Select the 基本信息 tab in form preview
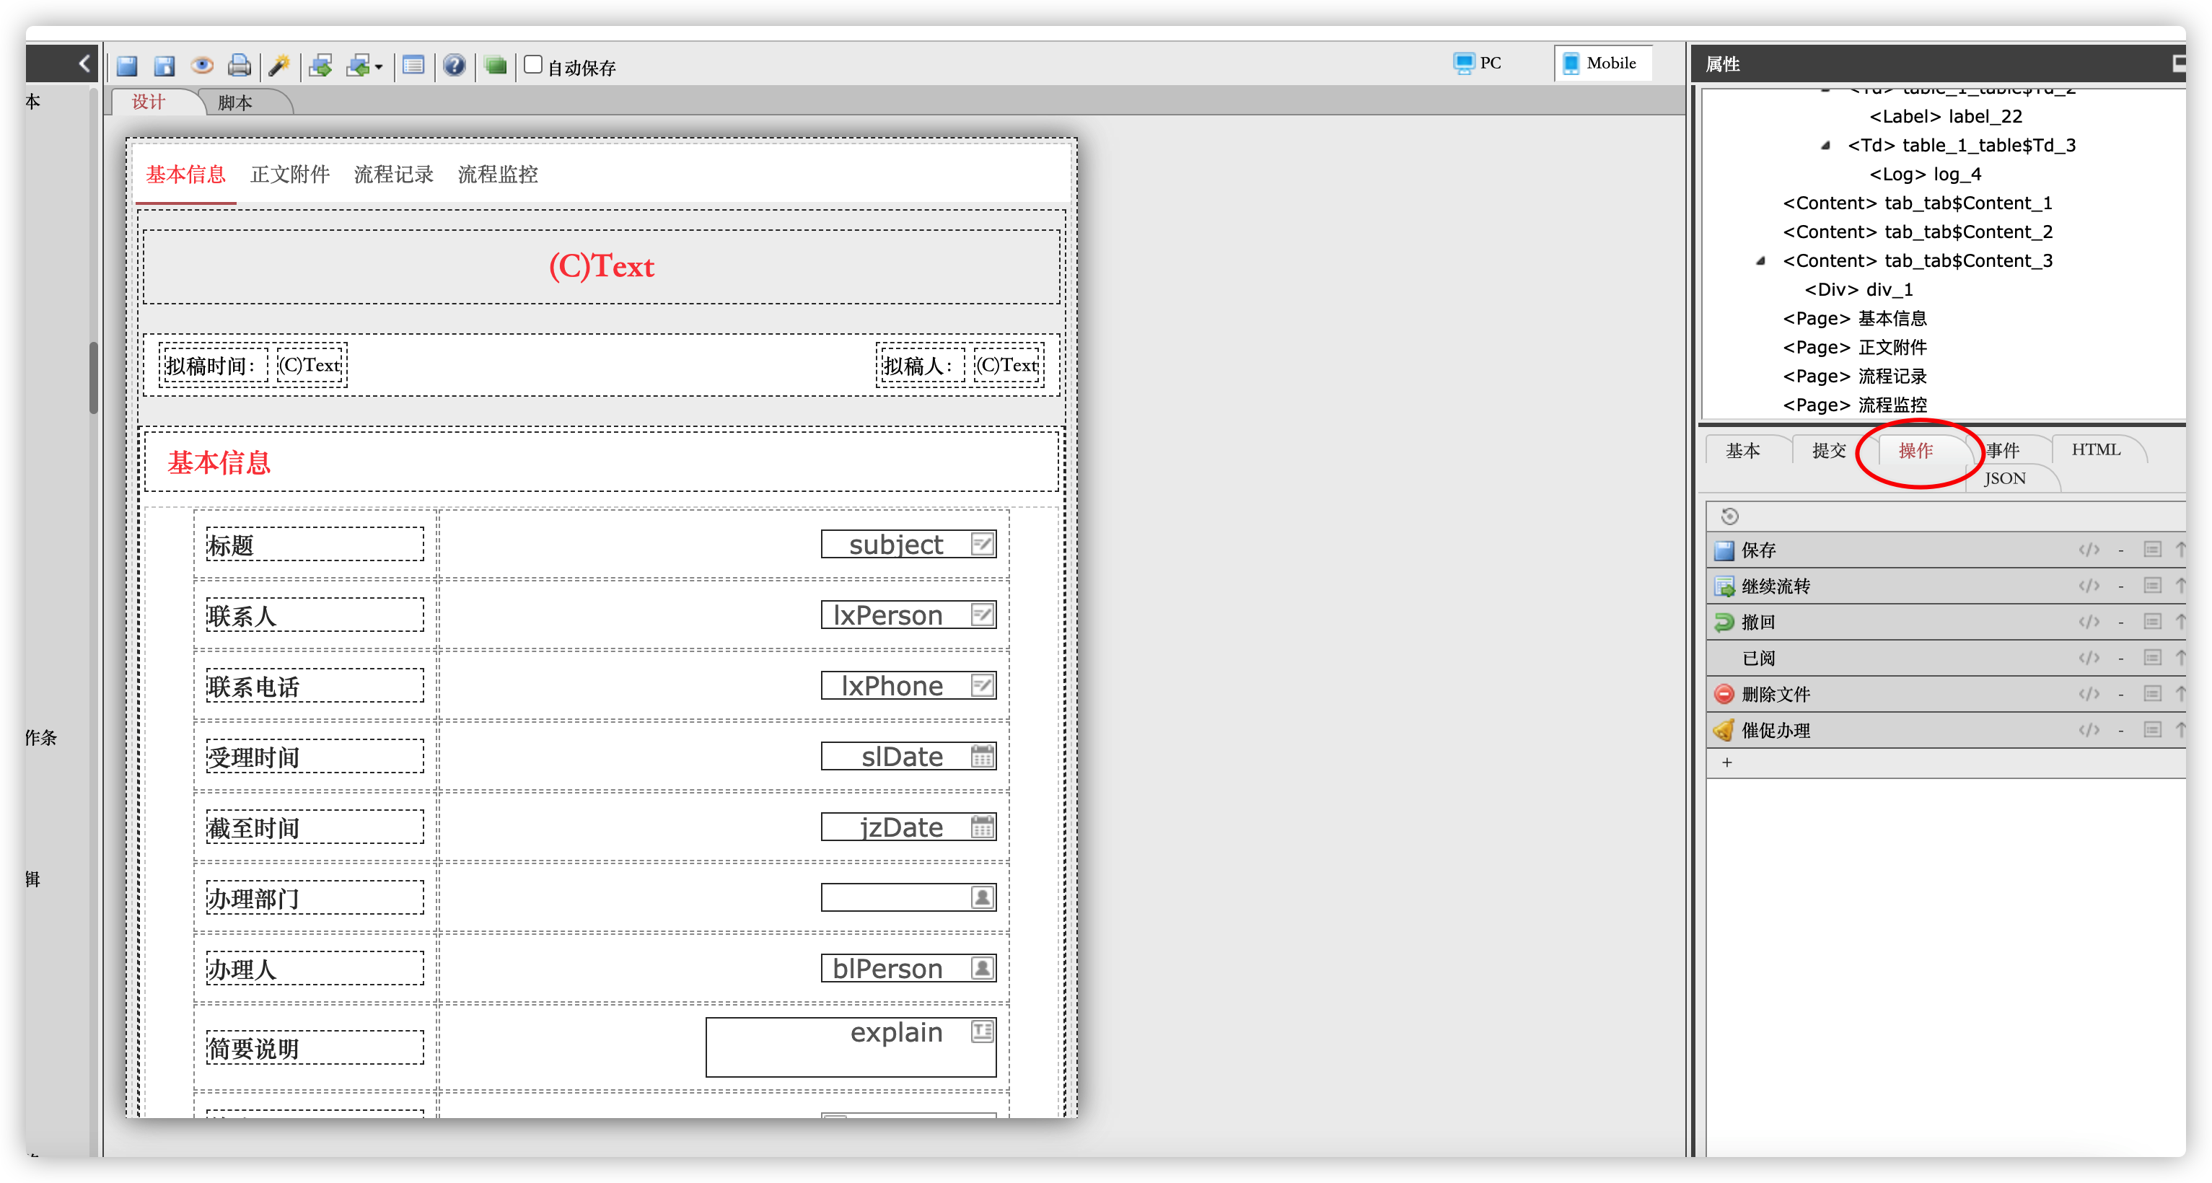The image size is (2212, 1183). 185,175
